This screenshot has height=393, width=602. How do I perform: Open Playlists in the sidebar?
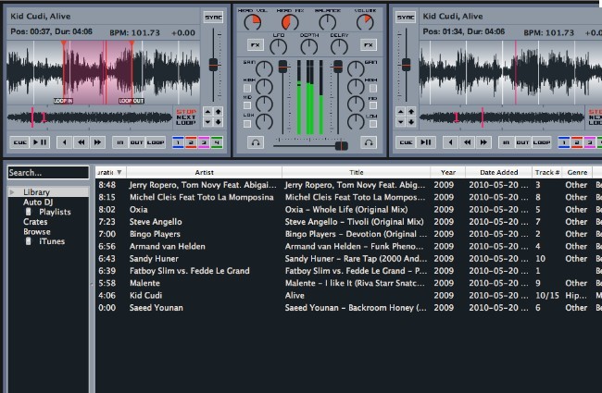tap(55, 212)
